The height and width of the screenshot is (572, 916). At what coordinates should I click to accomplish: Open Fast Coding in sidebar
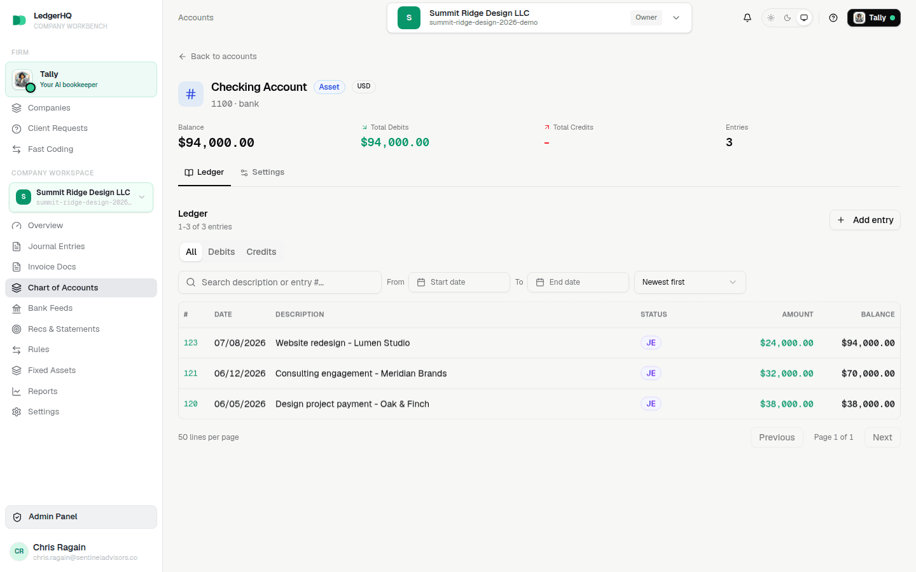[81, 149]
